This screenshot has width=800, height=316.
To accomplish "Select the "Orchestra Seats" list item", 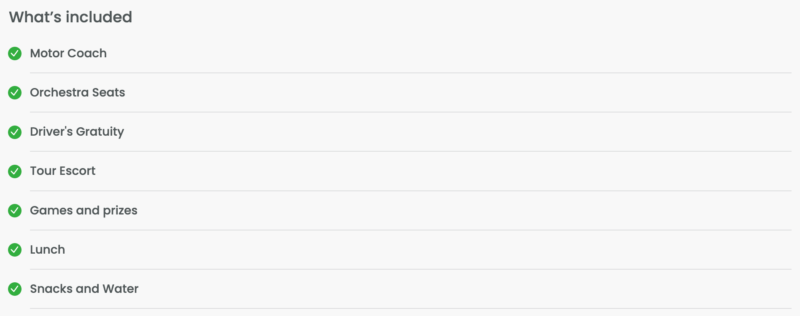I will [x=78, y=93].
